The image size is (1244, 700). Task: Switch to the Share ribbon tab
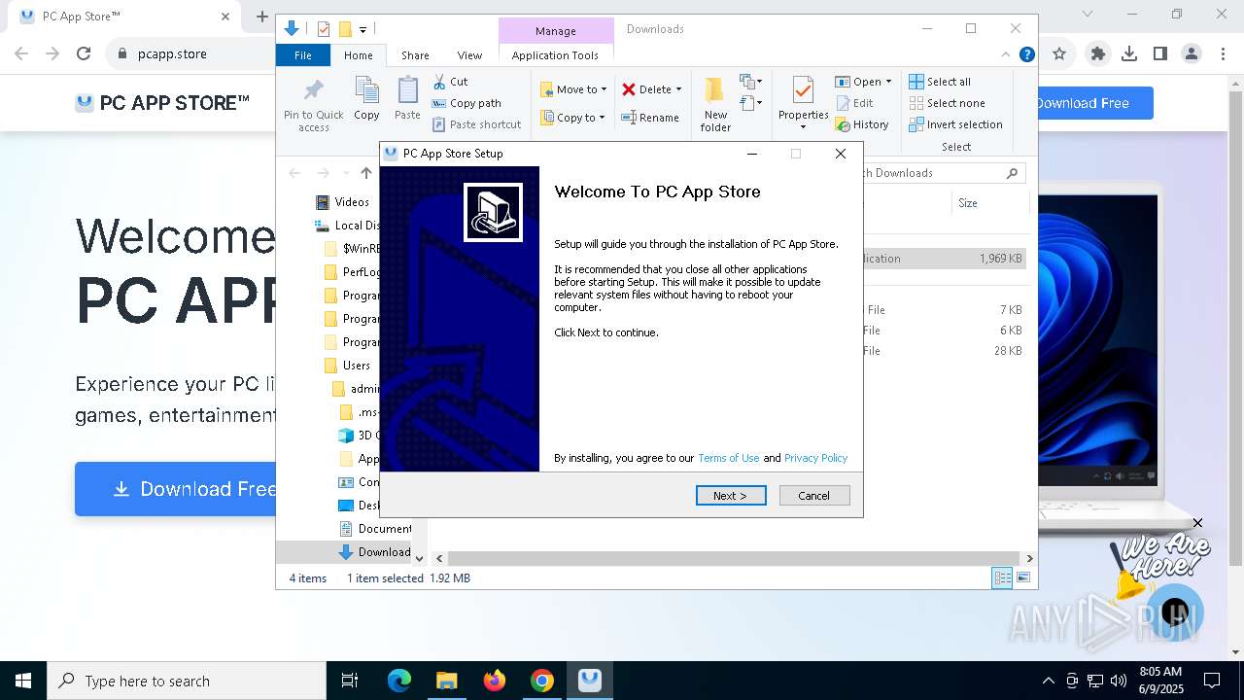coord(415,55)
